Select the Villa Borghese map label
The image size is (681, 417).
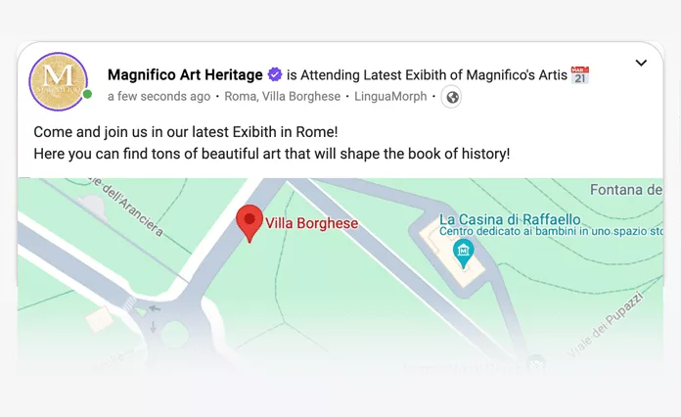tap(312, 223)
